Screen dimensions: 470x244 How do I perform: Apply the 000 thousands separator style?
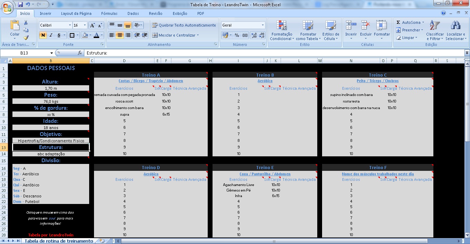[245, 35]
